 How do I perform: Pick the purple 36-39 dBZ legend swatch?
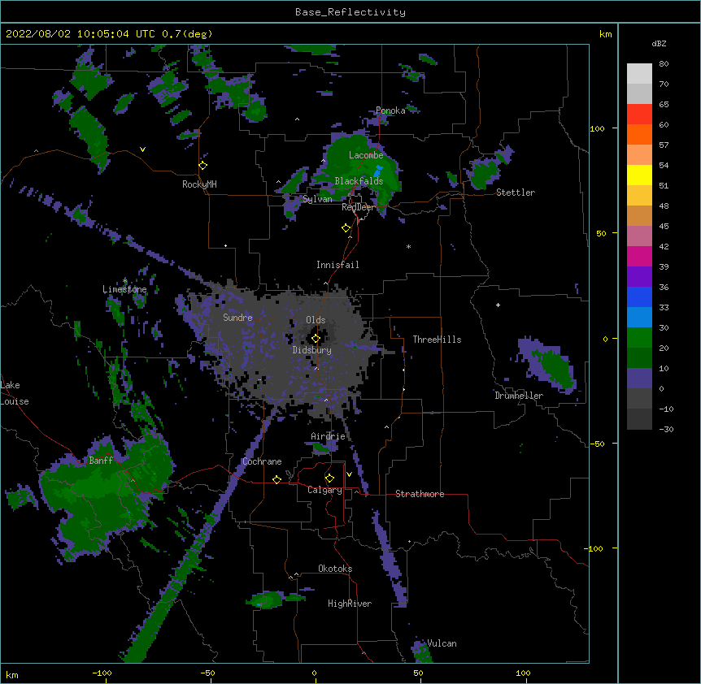639,277
